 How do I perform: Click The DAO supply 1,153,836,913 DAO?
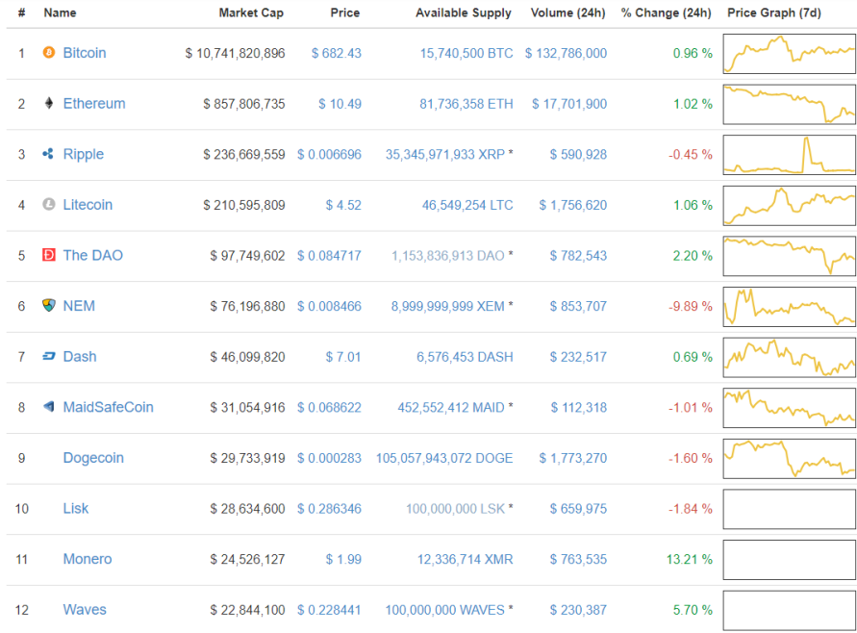pyautogui.click(x=448, y=256)
